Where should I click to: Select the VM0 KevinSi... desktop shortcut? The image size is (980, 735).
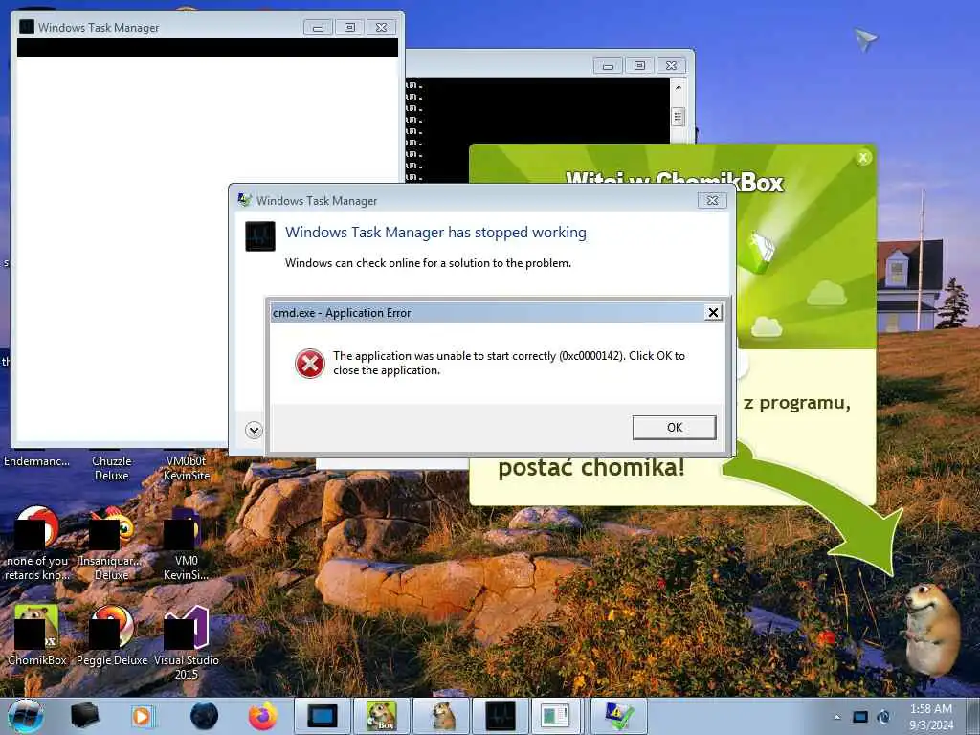tap(187, 544)
